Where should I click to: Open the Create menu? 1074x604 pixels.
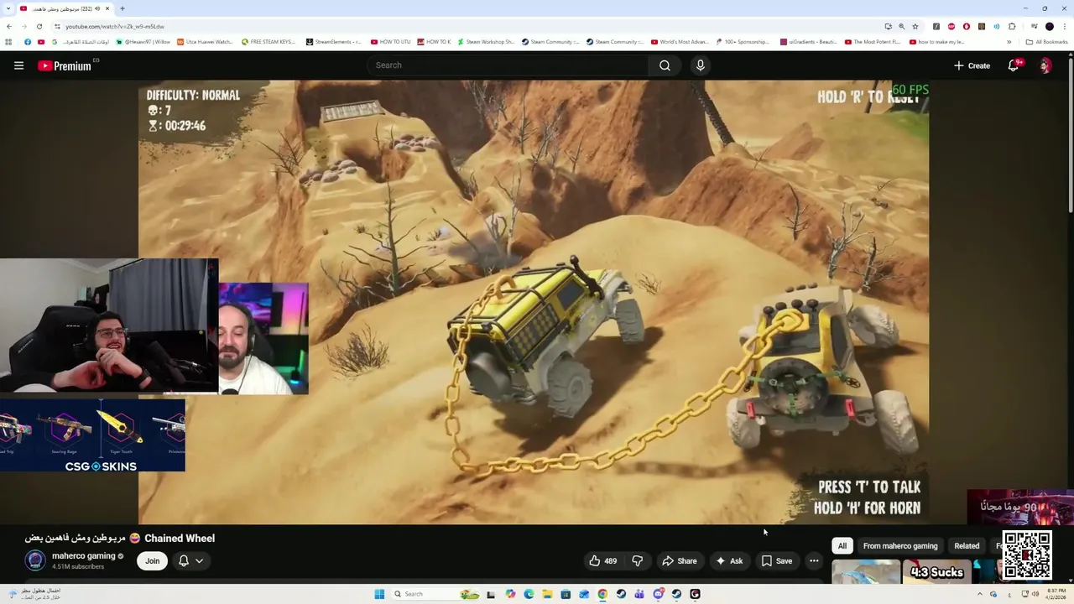tap(972, 65)
